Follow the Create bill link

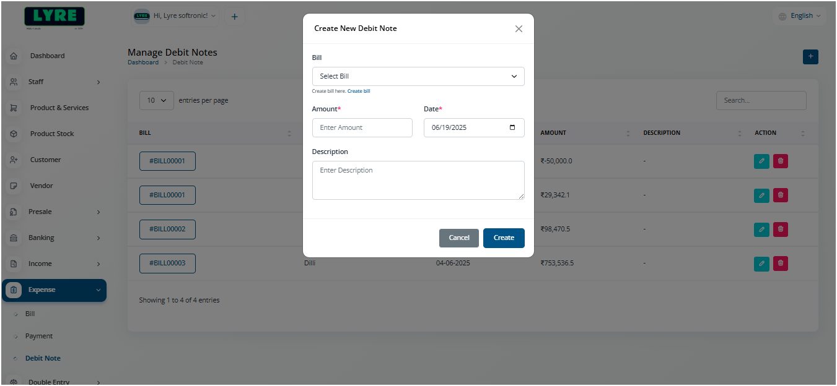[x=359, y=91]
